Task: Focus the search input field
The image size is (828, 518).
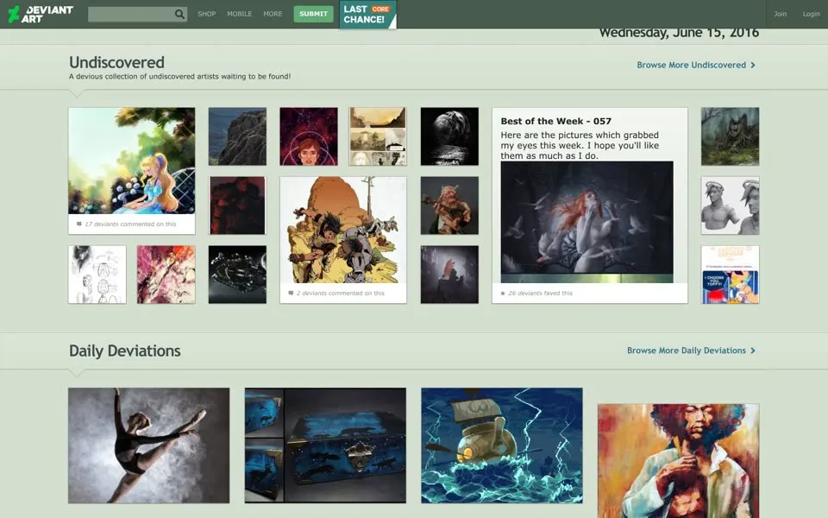Action: (131, 15)
